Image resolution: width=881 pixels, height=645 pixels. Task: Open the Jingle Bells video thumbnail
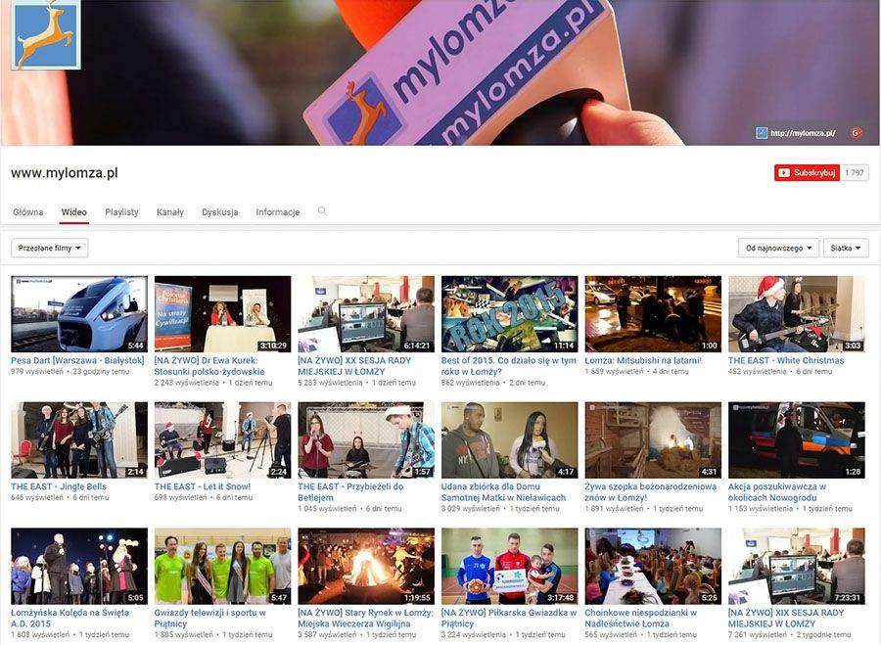tap(79, 439)
